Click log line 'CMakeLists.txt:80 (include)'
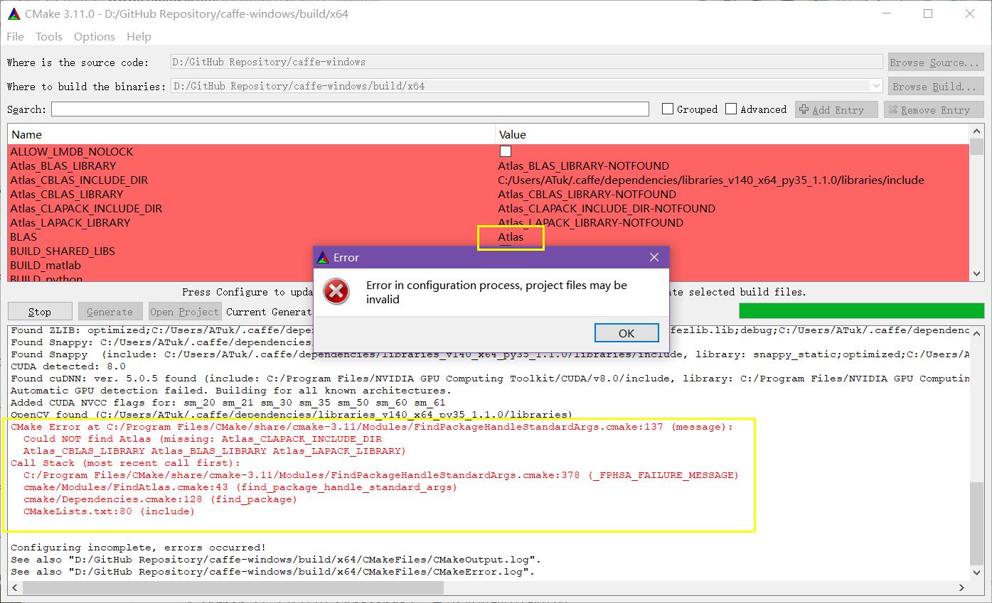The width and height of the screenshot is (992, 603). (x=109, y=511)
